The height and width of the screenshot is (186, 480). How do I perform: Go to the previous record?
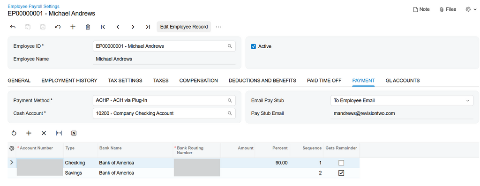(118, 27)
